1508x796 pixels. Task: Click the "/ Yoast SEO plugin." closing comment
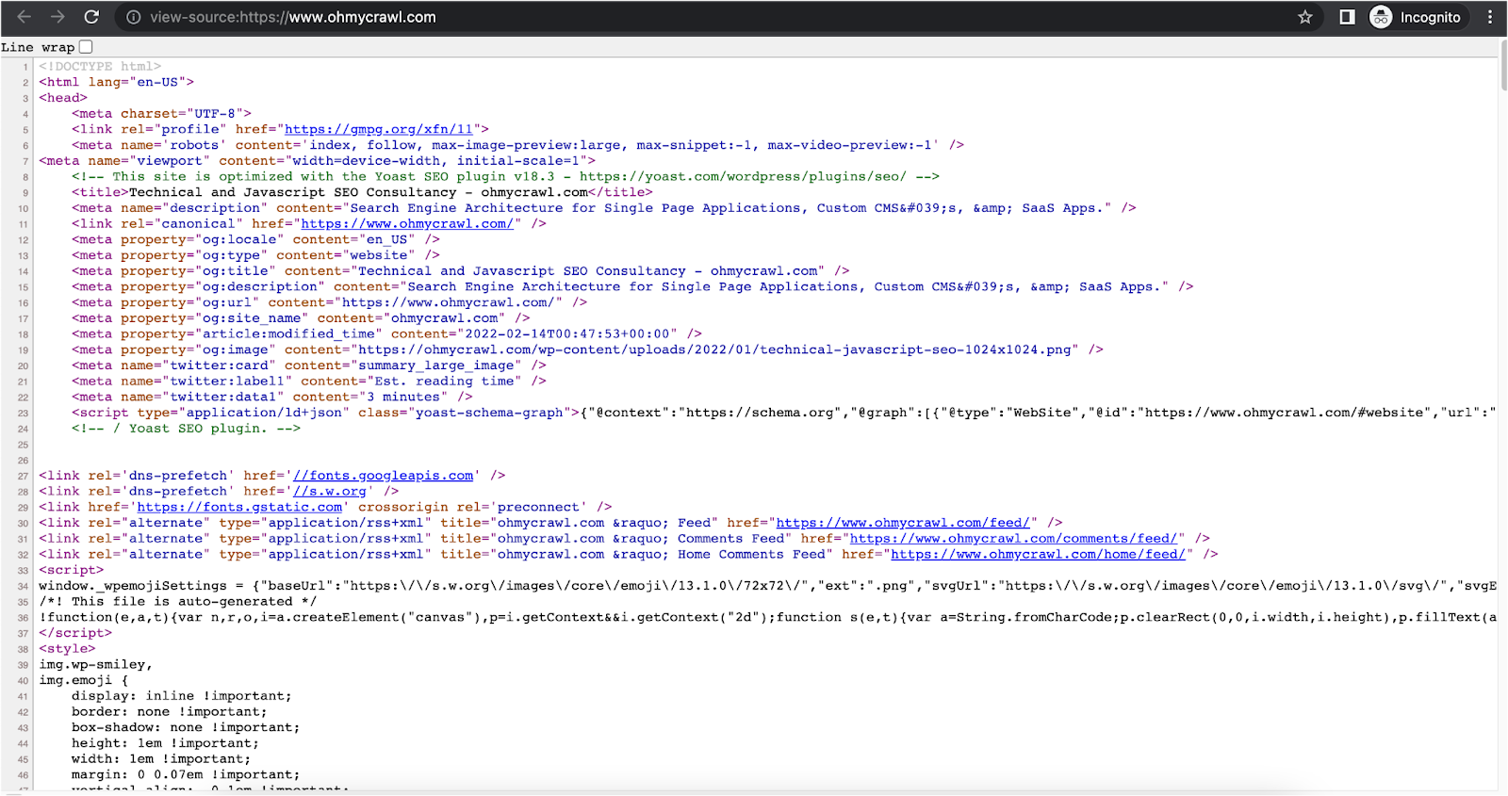click(186, 429)
